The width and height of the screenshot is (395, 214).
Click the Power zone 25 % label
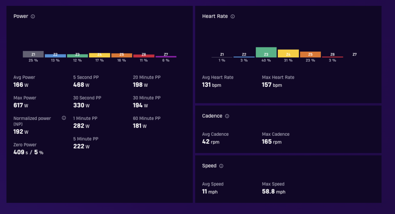(33, 61)
